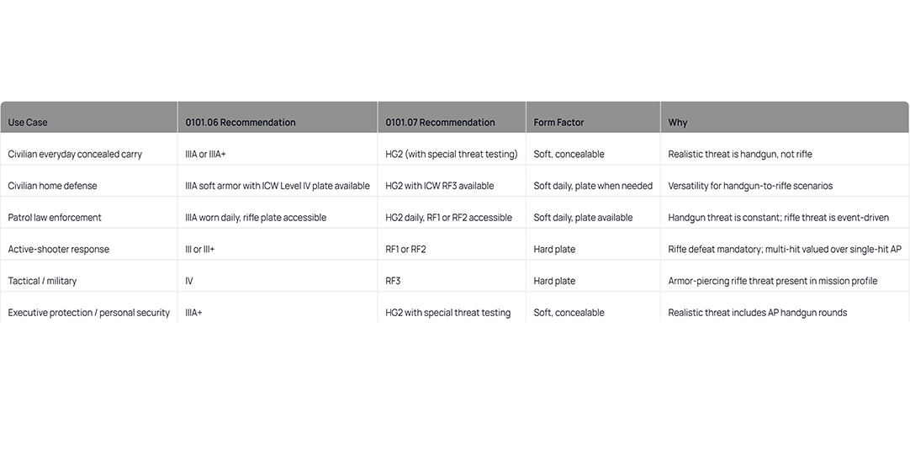Click Executive protection / personal security cell
Image resolution: width=910 pixels, height=454 pixels.
[x=89, y=313]
